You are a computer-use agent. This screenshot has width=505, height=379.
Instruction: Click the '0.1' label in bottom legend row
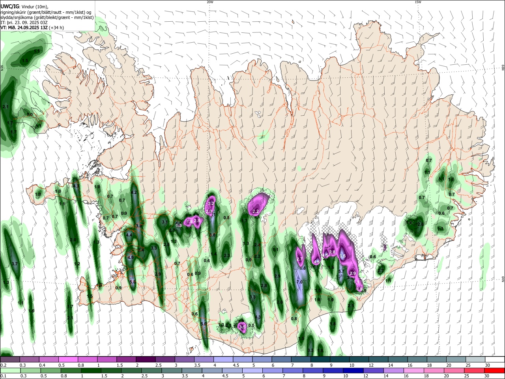pos(3,376)
